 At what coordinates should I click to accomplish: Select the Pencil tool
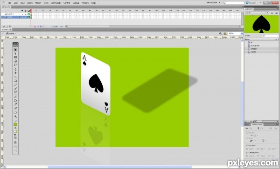click(x=15, y=85)
